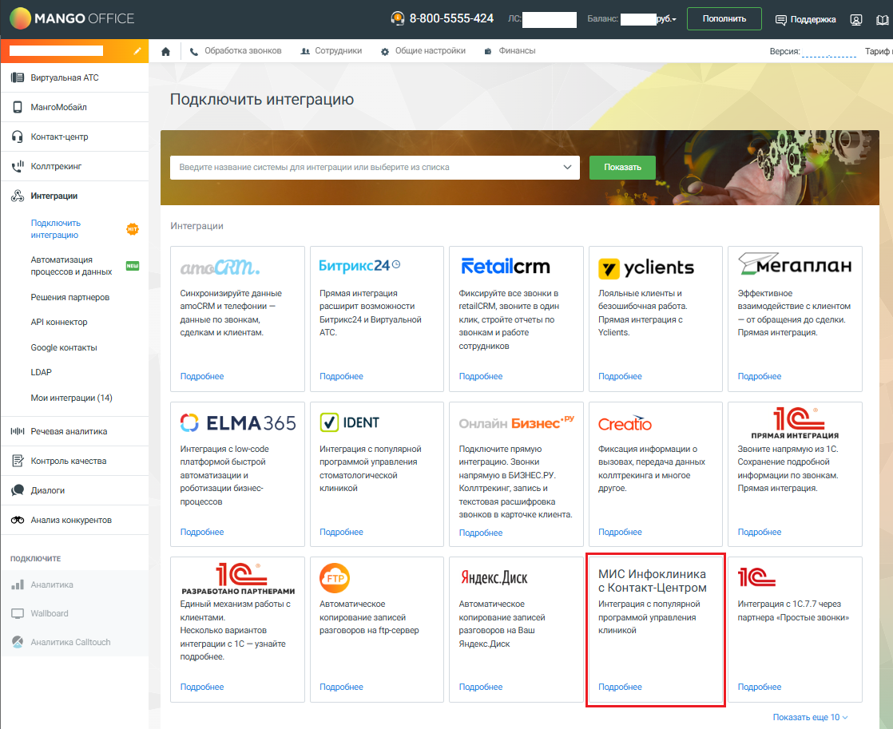The image size is (893, 729).
Task: Select Автоматизация процессов и данных
Action: pos(71,265)
